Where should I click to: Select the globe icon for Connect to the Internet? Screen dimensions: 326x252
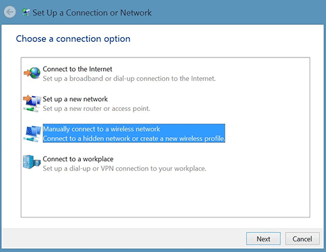point(33,73)
